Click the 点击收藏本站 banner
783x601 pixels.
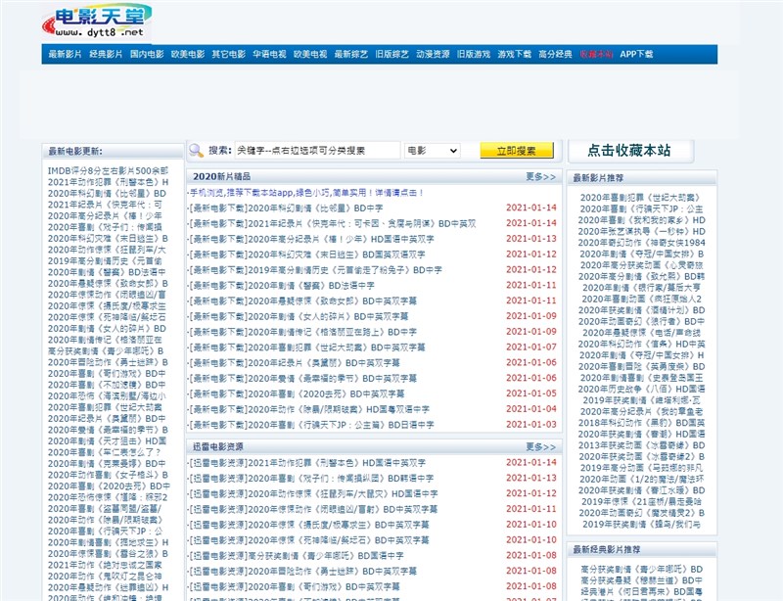(629, 151)
